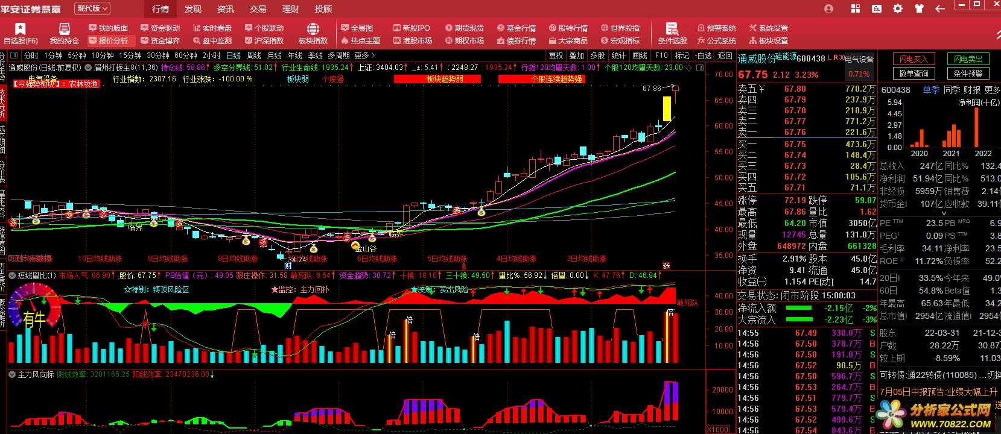Open 资金博弈 capital game
The height and width of the screenshot is (434, 1001).
click(x=160, y=40)
